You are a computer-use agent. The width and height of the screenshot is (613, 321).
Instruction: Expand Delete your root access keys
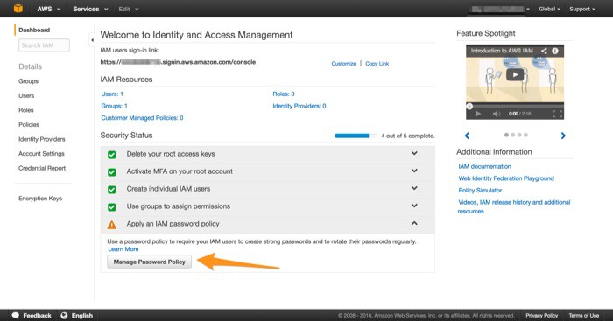click(414, 153)
